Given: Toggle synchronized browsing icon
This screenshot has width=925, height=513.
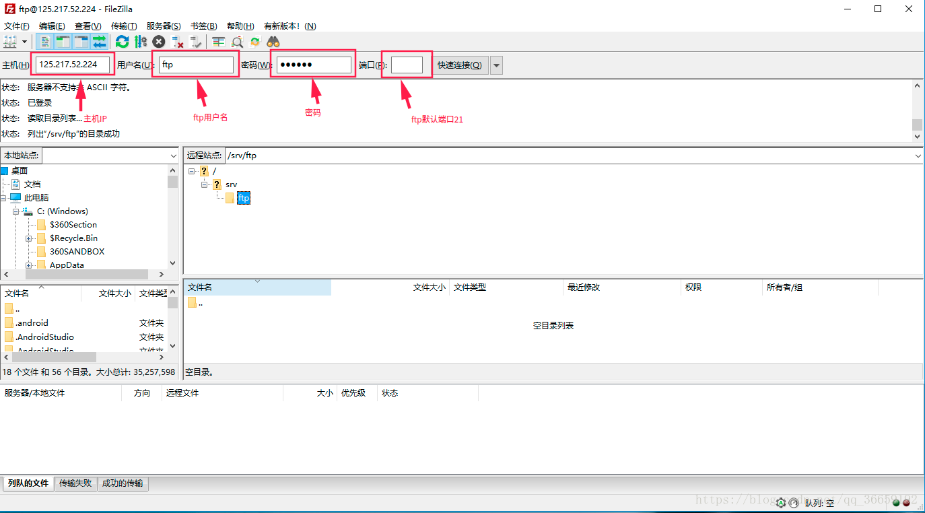Looking at the screenshot, I should tap(255, 42).
